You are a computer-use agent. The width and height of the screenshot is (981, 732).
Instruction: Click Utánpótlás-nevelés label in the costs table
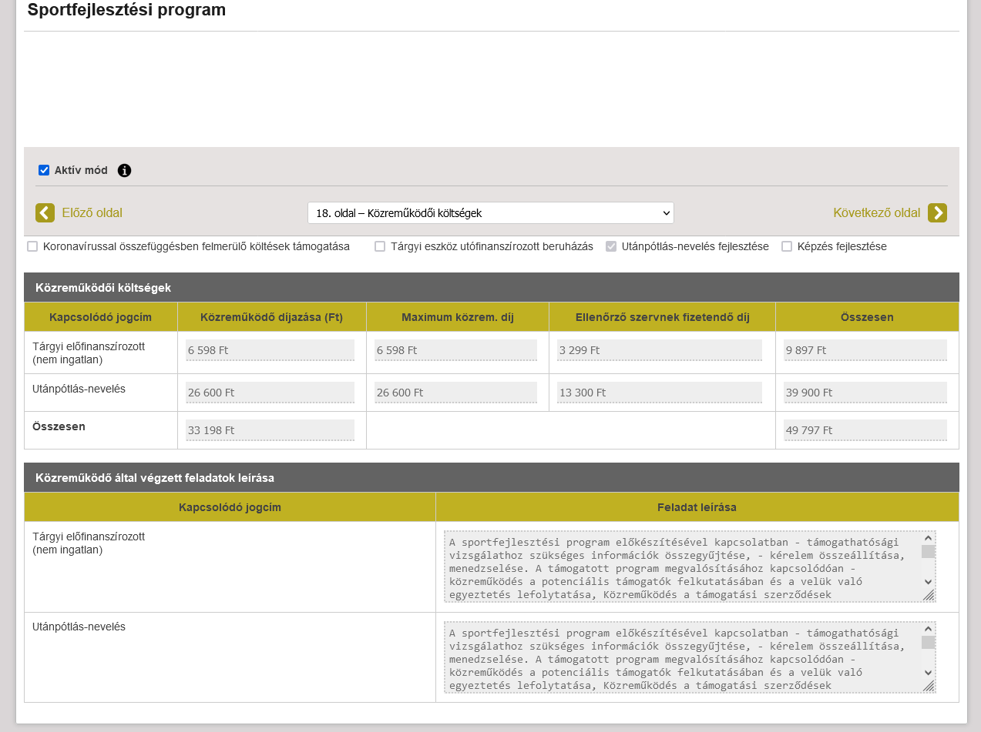tap(79, 389)
